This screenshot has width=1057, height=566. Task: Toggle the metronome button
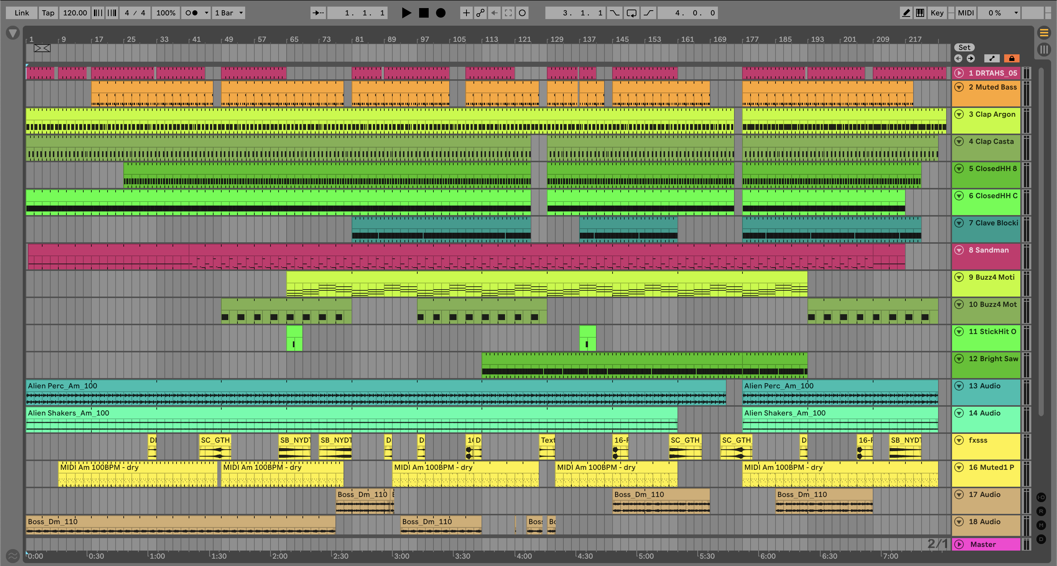192,13
